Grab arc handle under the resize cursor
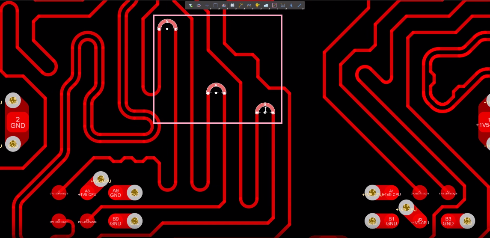490x238 pixels. [265, 112]
